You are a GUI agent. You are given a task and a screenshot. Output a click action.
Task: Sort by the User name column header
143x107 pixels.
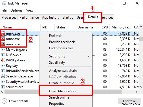(87, 27)
